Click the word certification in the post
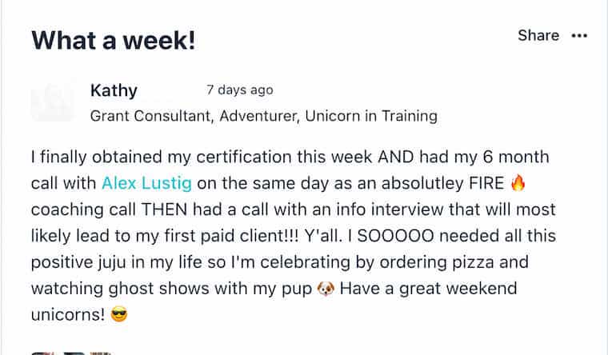This screenshot has height=355, width=608. coord(244,158)
